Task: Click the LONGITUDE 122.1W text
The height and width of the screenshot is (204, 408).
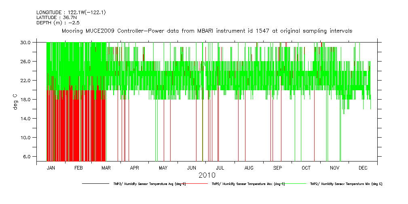Action: coord(71,13)
